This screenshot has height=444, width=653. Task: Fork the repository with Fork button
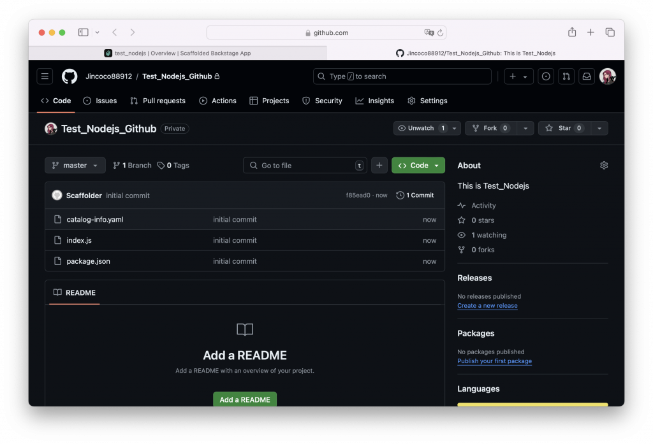[491, 129]
